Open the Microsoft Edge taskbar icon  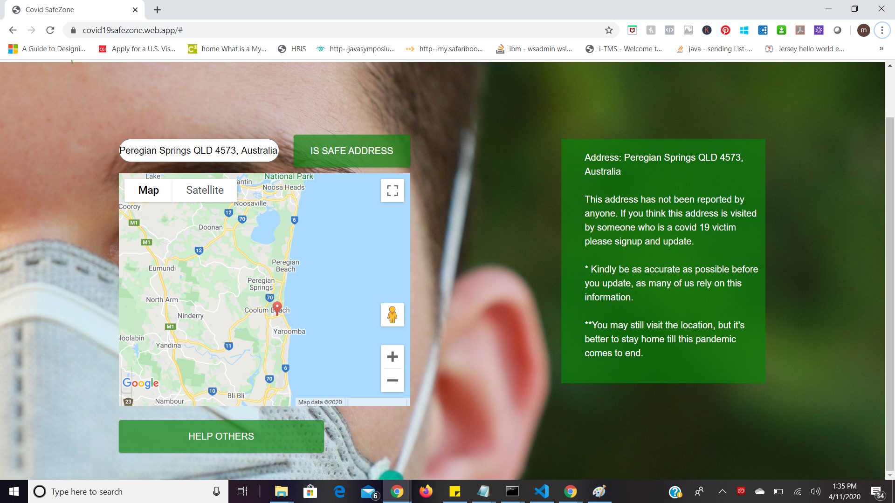click(x=339, y=491)
